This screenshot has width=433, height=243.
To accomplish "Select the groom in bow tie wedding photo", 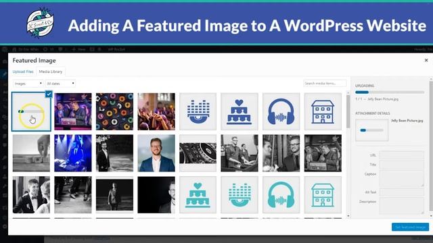I will [31, 195].
